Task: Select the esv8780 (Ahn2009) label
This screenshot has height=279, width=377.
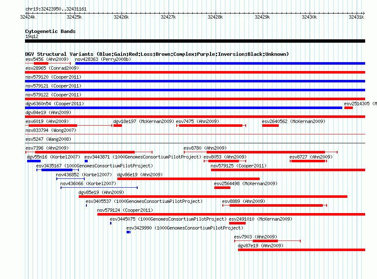Action: click(x=205, y=148)
